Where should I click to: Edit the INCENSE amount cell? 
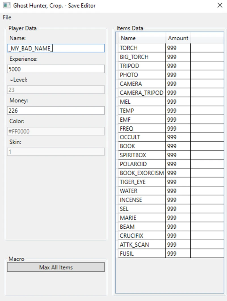pos(178,200)
